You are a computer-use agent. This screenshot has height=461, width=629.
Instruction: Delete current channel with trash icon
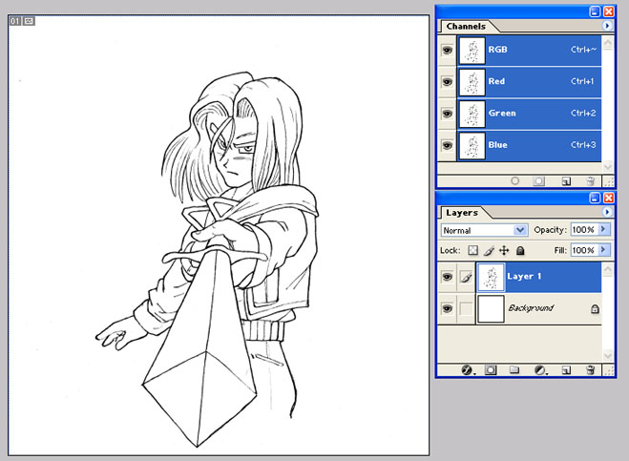(591, 179)
